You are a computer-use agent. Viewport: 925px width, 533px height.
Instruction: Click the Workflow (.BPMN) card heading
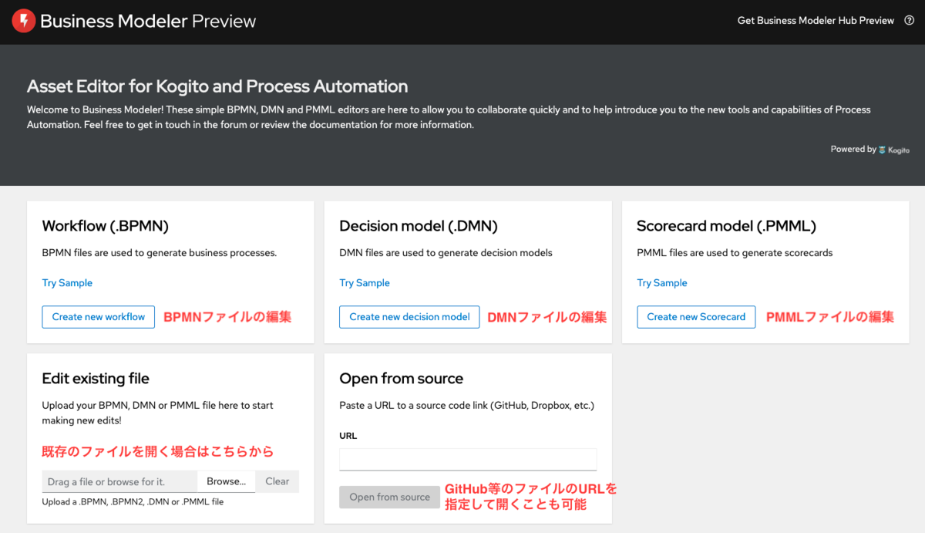tap(106, 226)
